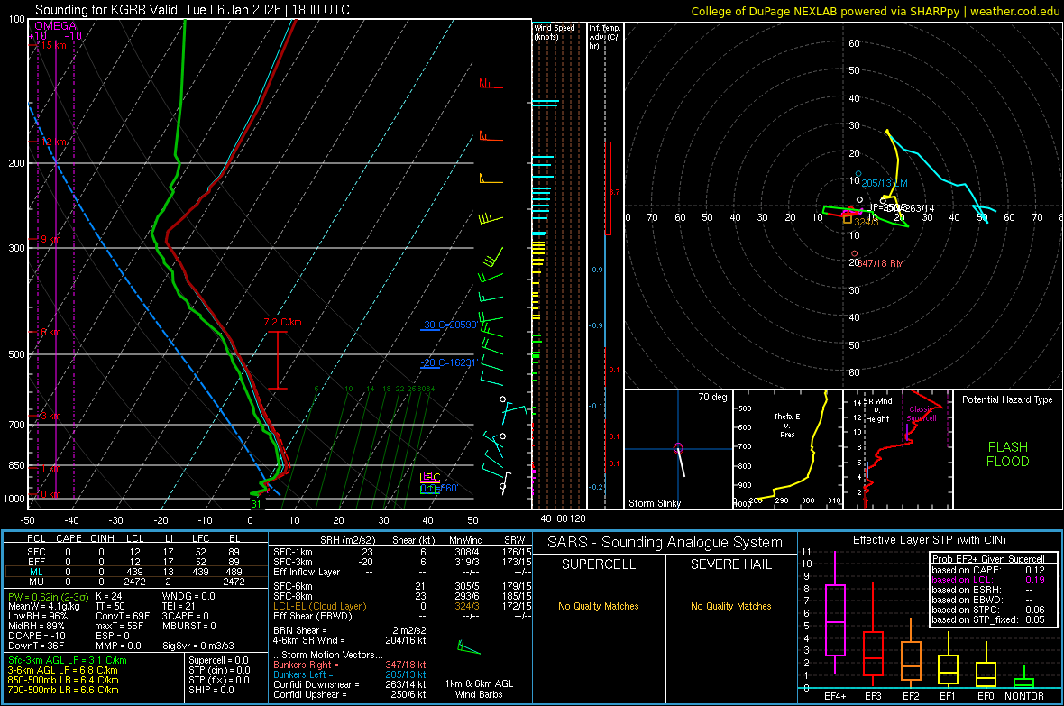1064x706 pixels.
Task: Click the 'based on STPC: 0.06' row
Action: click(988, 610)
